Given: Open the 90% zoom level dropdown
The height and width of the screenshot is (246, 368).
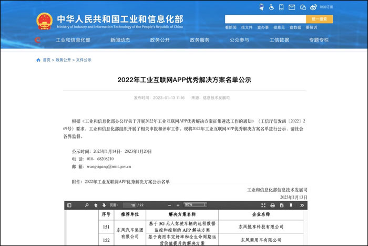Looking at the screenshot, I should coord(195,205).
